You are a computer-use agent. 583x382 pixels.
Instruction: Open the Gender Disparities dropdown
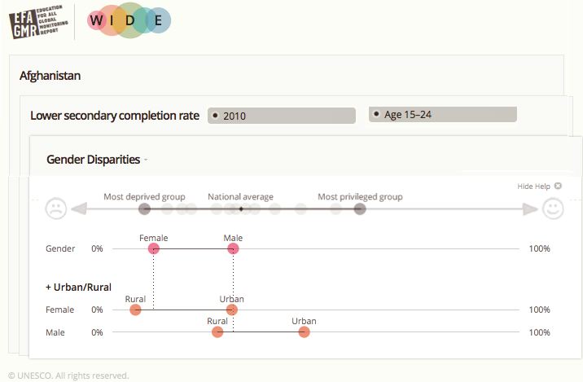click(97, 160)
